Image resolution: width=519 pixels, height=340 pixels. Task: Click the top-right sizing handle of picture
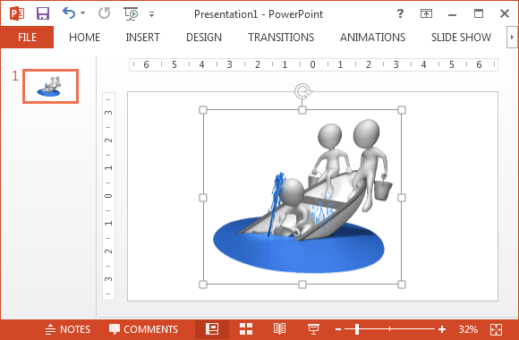[402, 110]
